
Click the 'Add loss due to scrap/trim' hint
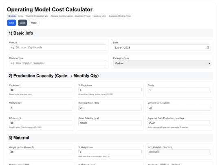point(94,156)
